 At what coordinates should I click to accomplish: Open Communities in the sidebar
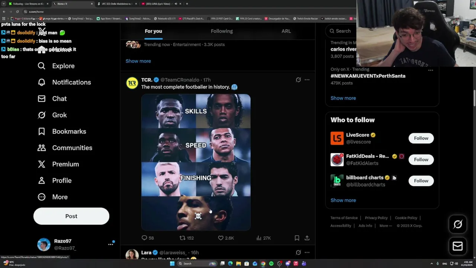pos(65,148)
